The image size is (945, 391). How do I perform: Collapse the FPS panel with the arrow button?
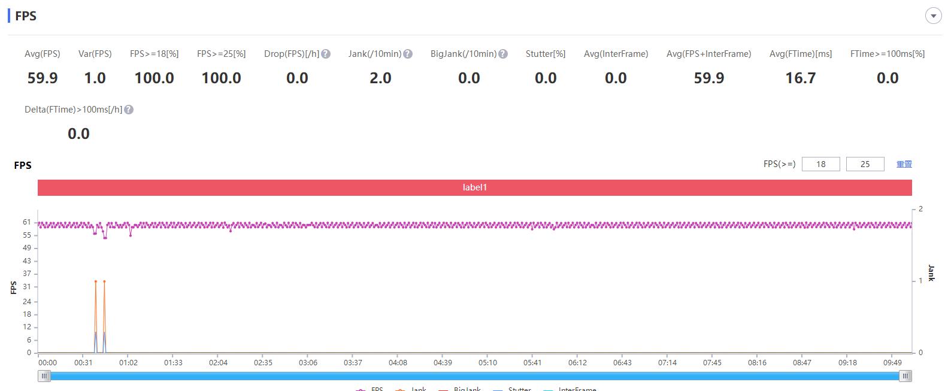pyautogui.click(x=933, y=16)
